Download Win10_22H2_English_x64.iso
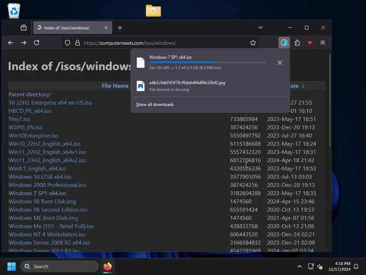The height and width of the screenshot is (275, 366). click(44, 144)
